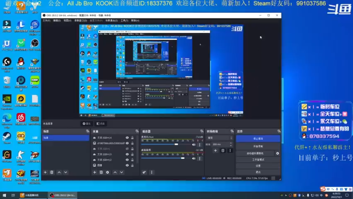This screenshot has width=353, height=199.
Task: Open source properties gear in Sources panel
Action: pyautogui.click(x=108, y=172)
